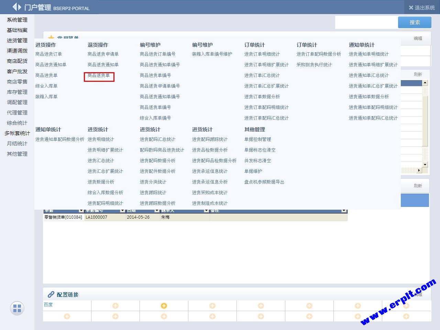Open 采购到货执行统计
The image size is (440, 330).
click(314, 65)
